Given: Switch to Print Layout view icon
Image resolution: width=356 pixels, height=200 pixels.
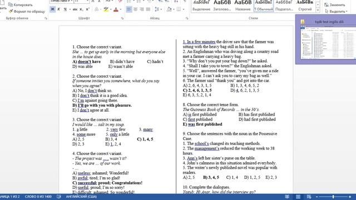Looking at the screenshot, I should [x=298, y=197].
